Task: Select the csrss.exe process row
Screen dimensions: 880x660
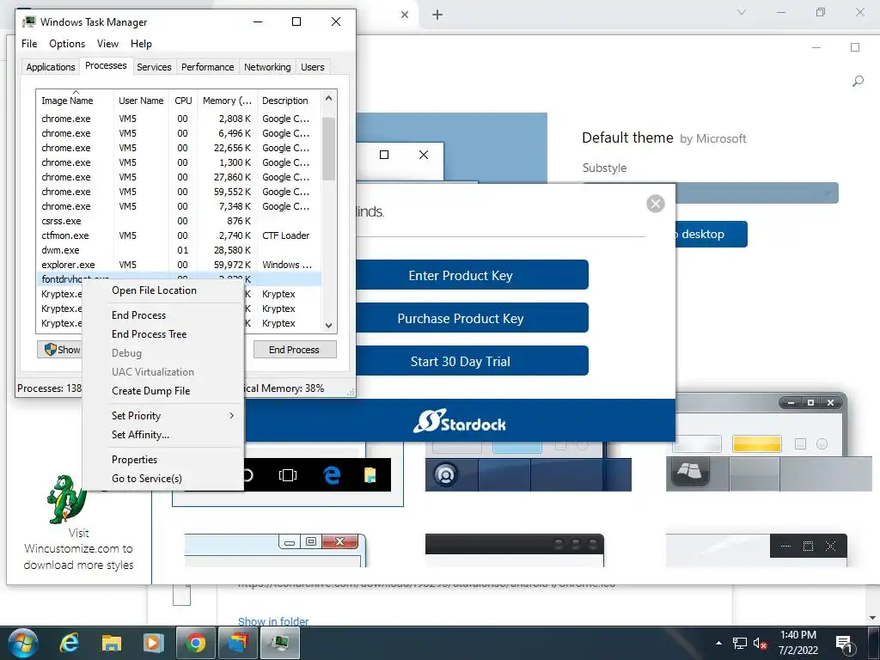Action: pyautogui.click(x=179, y=221)
